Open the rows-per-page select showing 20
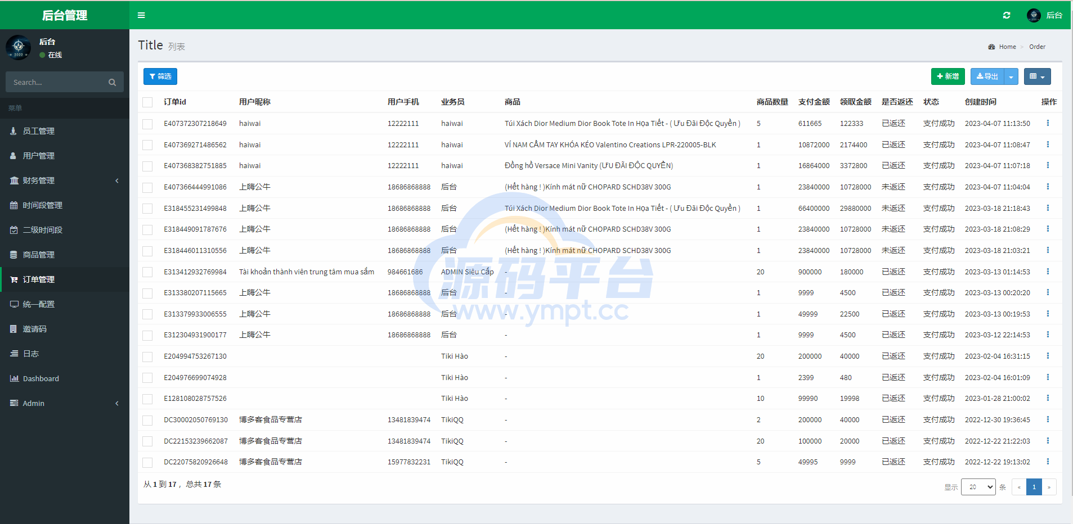The width and height of the screenshot is (1073, 524). (978, 487)
